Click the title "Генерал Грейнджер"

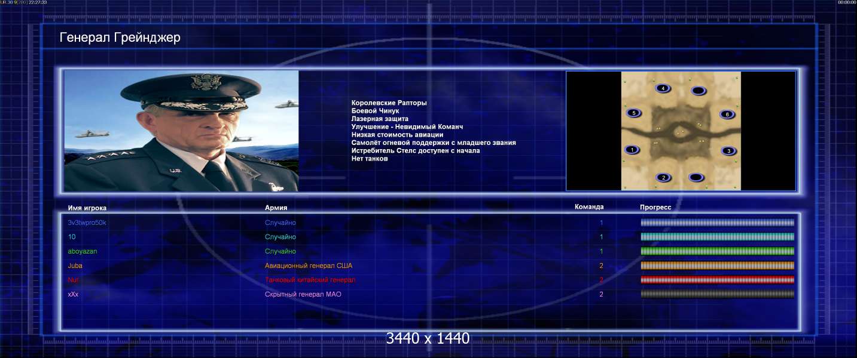click(x=120, y=38)
